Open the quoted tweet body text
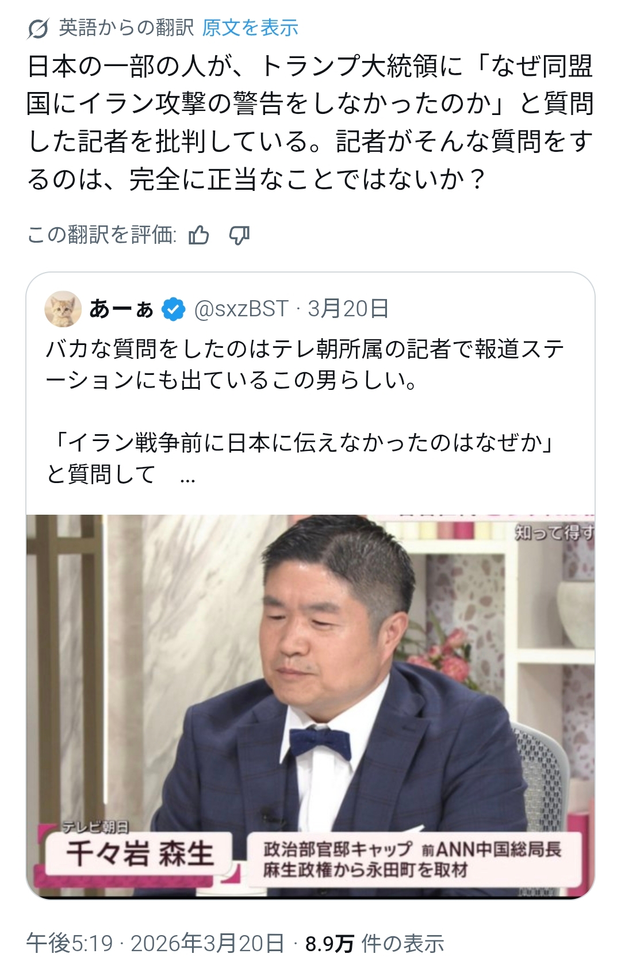621x969 pixels. click(305, 411)
